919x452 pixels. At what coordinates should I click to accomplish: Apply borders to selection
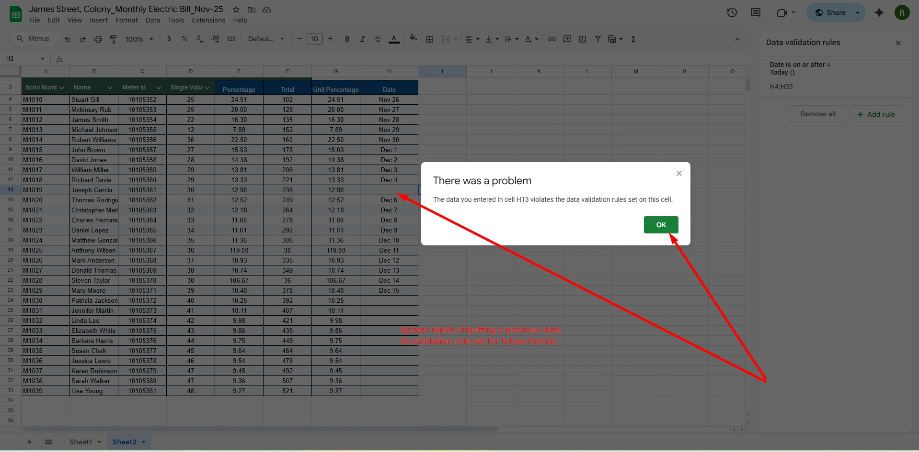pyautogui.click(x=430, y=39)
